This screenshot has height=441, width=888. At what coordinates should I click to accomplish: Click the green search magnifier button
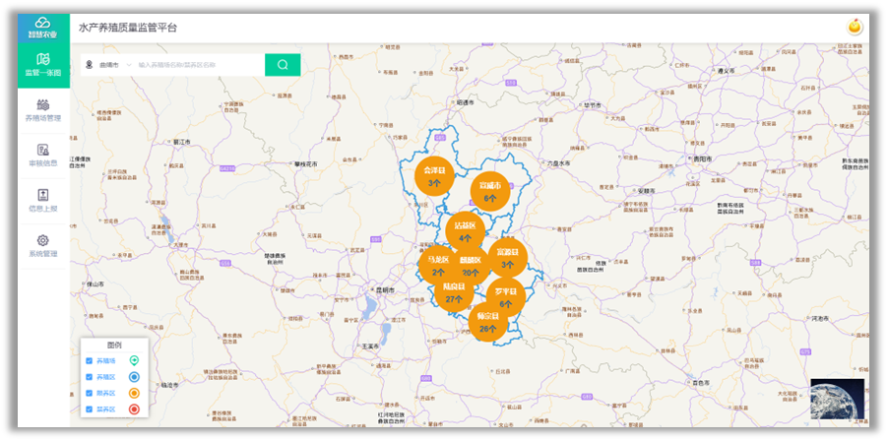pos(283,65)
